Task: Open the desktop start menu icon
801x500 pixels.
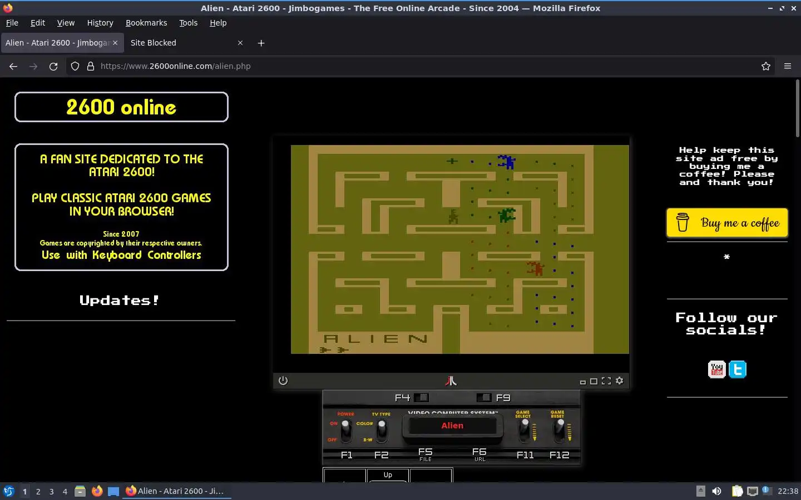Action: 9,491
